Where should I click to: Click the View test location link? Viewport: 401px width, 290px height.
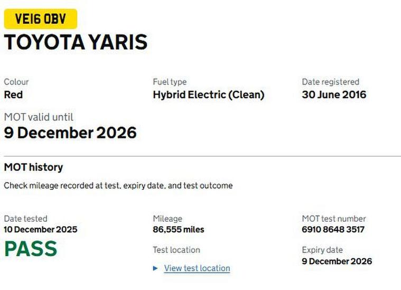[197, 268]
